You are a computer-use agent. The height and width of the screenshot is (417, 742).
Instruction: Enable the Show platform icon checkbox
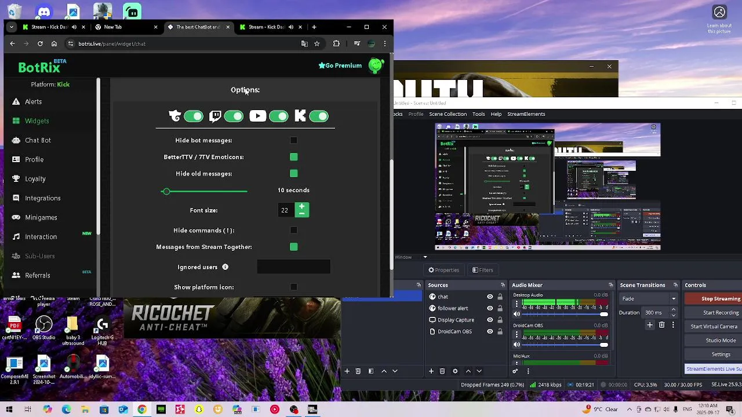click(294, 287)
